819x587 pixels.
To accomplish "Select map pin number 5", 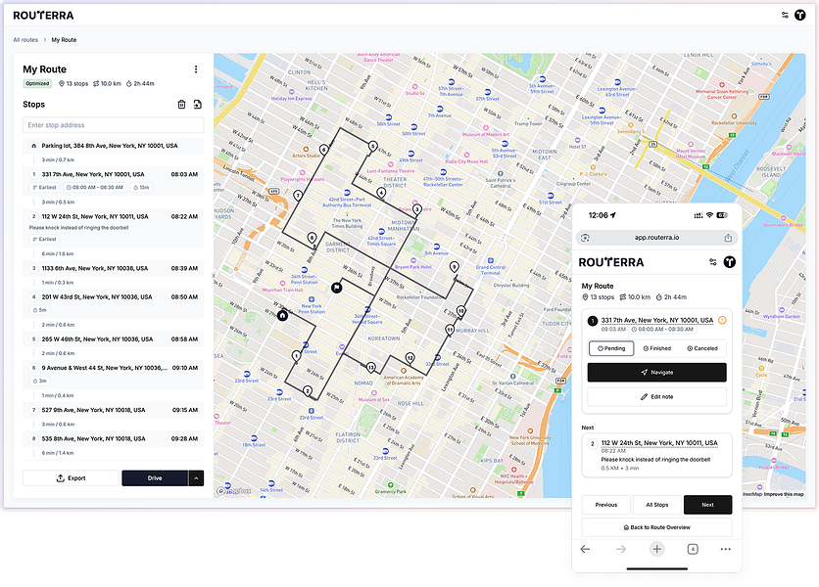I will click(372, 146).
